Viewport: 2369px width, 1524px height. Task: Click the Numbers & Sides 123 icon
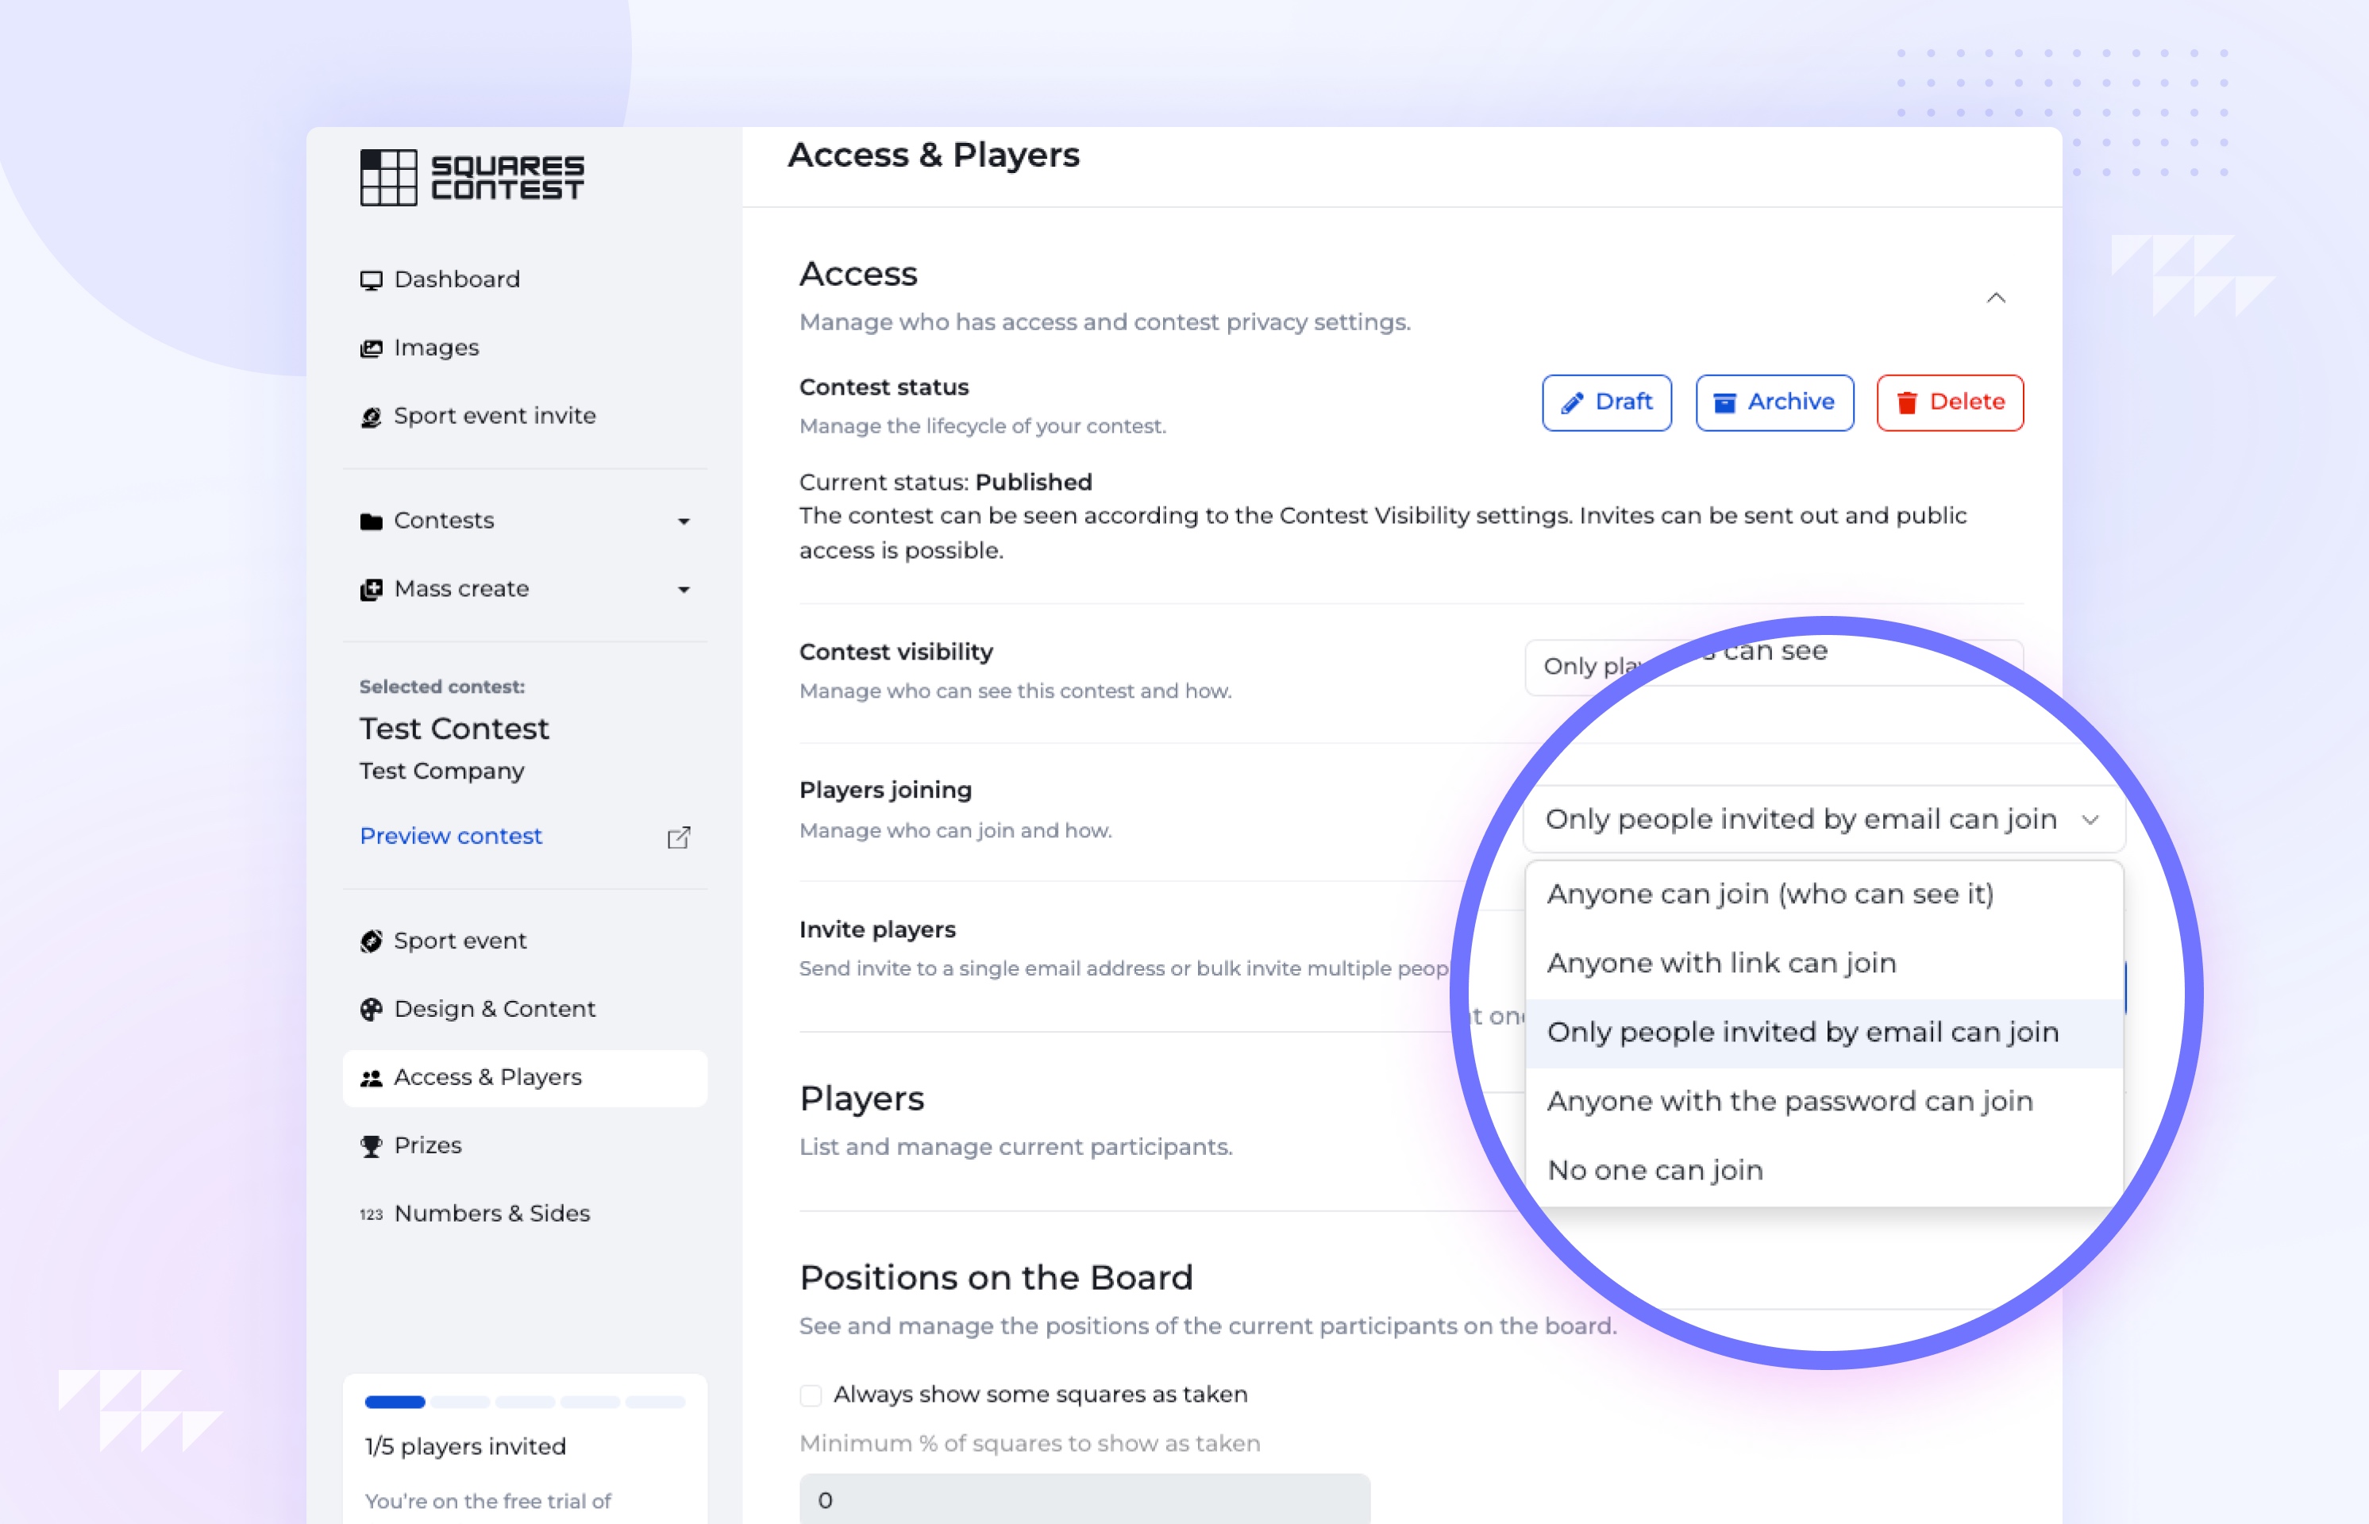pyautogui.click(x=371, y=1214)
